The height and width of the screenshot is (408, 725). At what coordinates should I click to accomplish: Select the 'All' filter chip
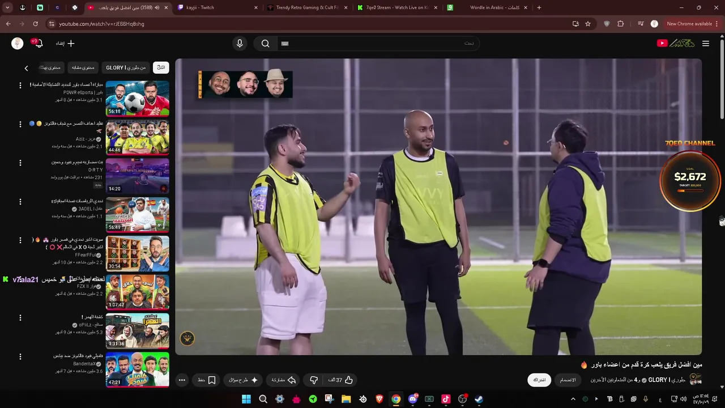point(161,67)
